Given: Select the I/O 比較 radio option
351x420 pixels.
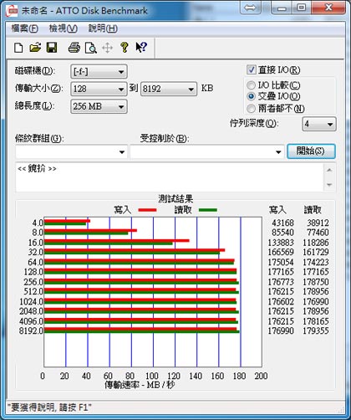Looking at the screenshot, I should click(251, 85).
